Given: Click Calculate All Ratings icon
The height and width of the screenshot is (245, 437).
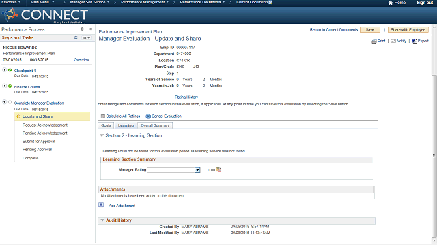Looking at the screenshot, I should pos(103,116).
